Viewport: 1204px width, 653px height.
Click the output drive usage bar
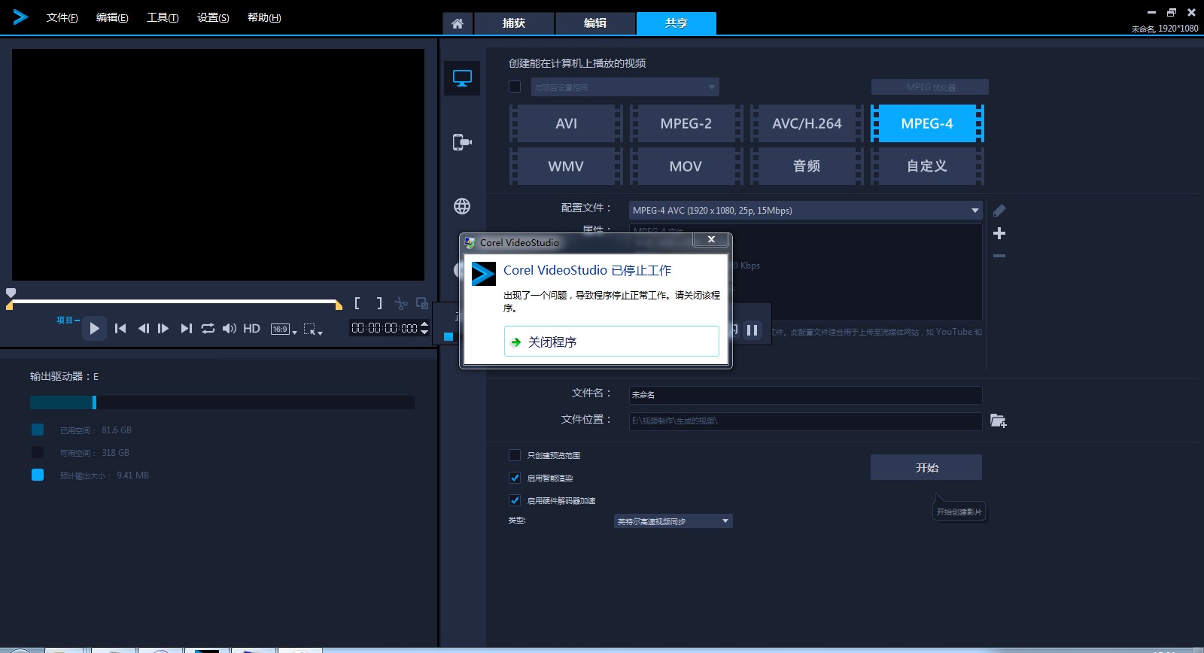coord(222,402)
